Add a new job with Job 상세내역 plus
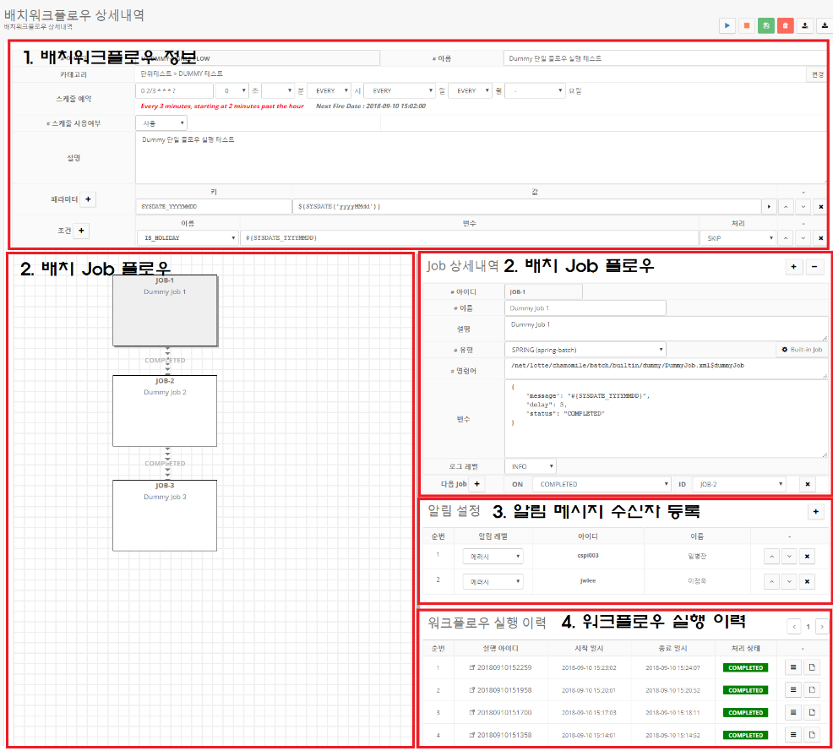This screenshot has width=833, height=751. point(793,267)
